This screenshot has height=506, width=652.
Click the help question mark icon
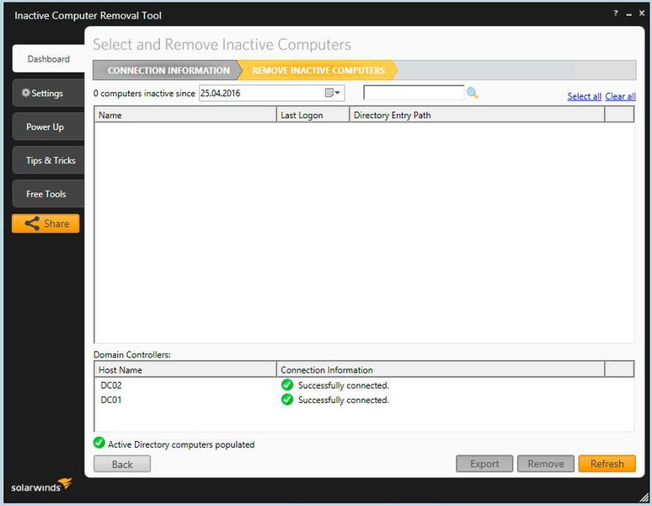pyautogui.click(x=616, y=13)
